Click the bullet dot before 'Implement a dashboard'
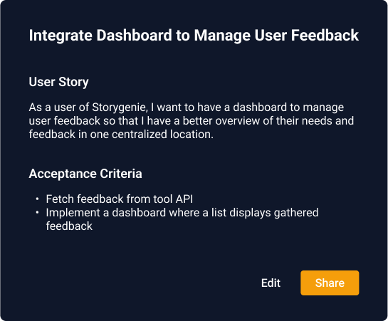 coord(37,212)
